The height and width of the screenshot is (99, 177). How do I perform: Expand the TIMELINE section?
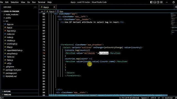pyautogui.click(x=7, y=95)
